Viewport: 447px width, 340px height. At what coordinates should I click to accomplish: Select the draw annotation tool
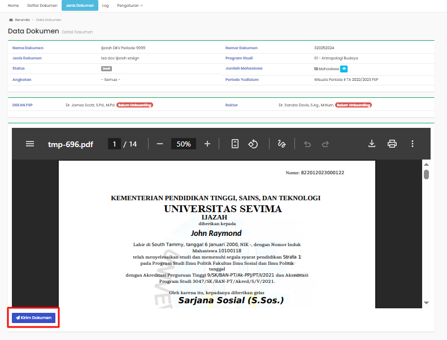(281, 144)
